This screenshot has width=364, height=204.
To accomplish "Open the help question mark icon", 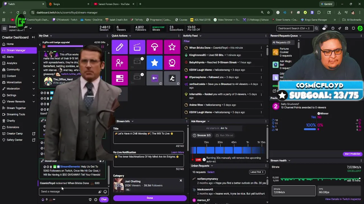I will pyautogui.click(x=333, y=28).
